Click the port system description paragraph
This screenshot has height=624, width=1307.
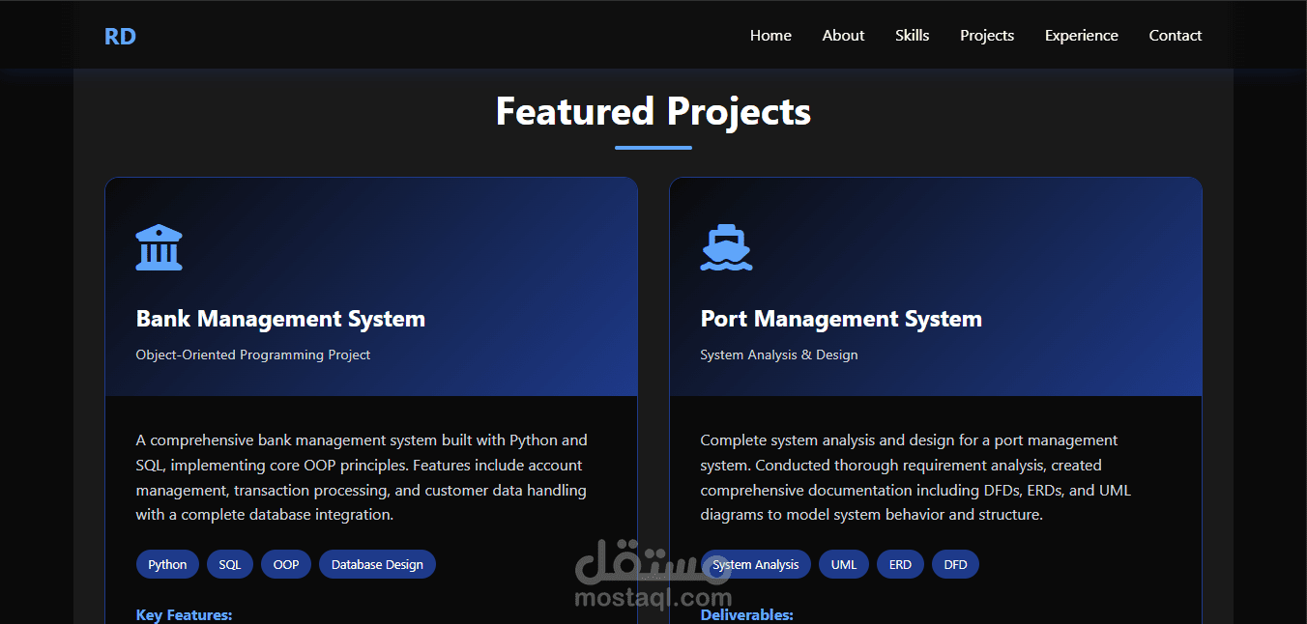[x=916, y=477]
